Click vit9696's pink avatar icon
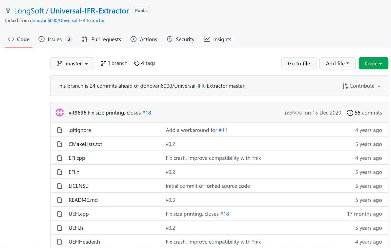391x248 pixels. point(60,113)
